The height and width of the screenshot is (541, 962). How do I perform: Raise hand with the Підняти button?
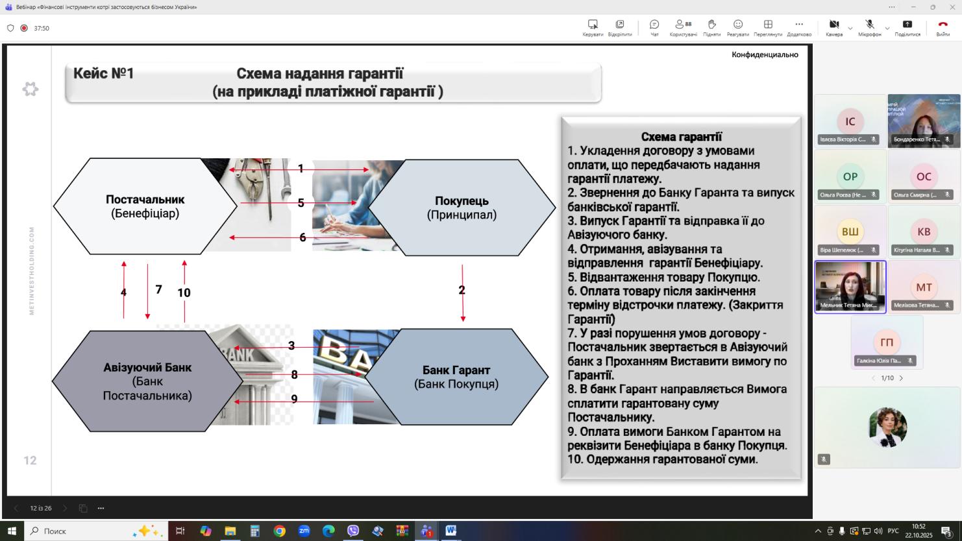click(x=711, y=27)
